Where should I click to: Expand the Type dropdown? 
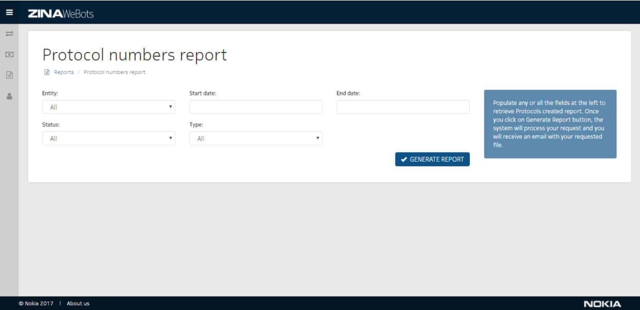point(256,139)
